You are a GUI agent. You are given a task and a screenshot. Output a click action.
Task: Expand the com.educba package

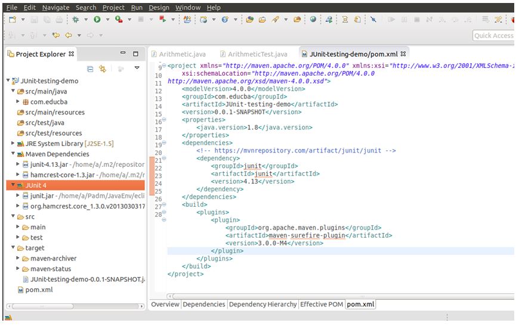[x=18, y=102]
